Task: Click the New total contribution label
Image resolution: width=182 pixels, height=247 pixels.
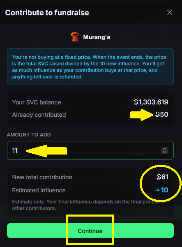Action: click(x=42, y=177)
